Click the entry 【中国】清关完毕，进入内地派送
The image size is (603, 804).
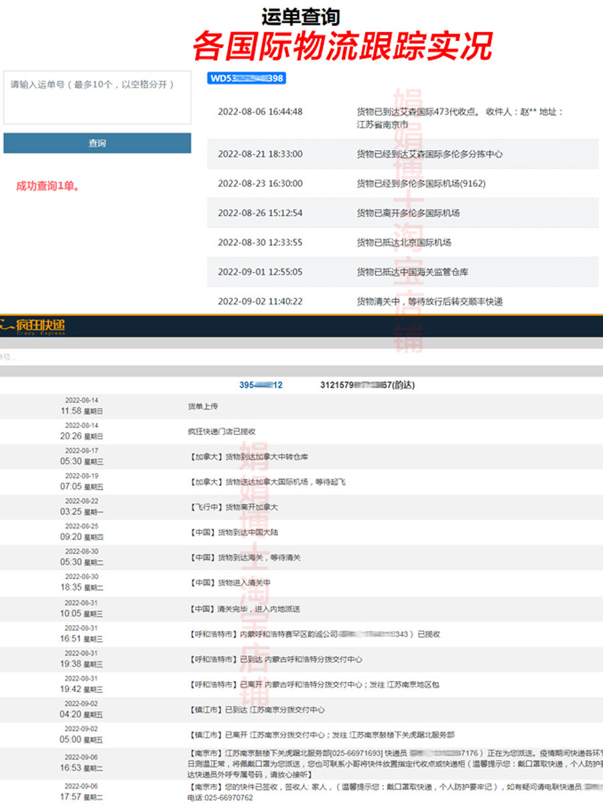click(x=244, y=608)
